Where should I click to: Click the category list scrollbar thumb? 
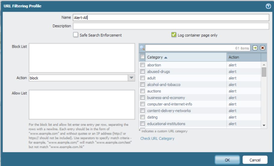[x=264, y=72]
